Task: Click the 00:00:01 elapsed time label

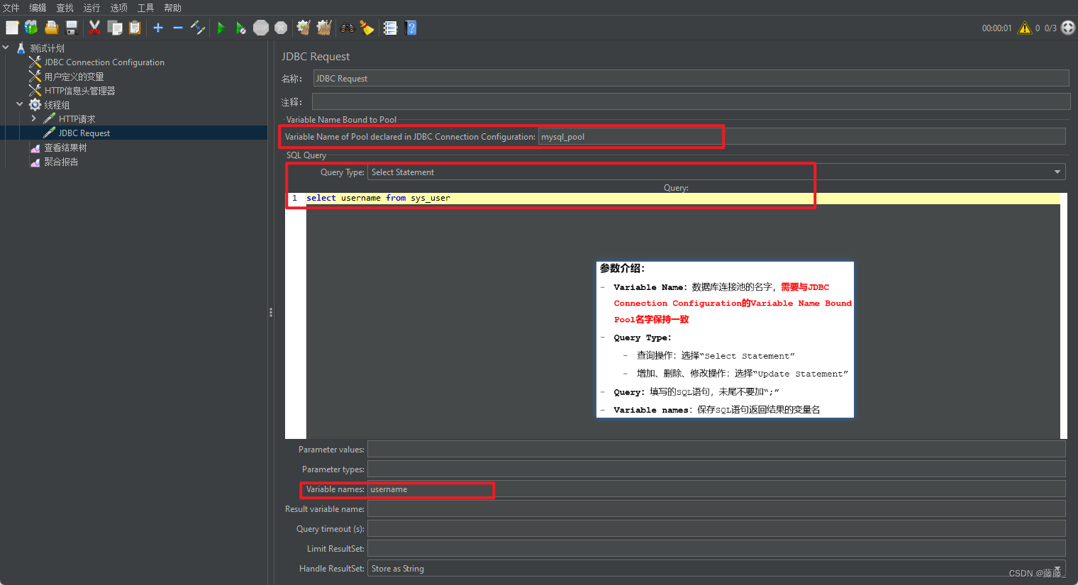Action: point(996,28)
